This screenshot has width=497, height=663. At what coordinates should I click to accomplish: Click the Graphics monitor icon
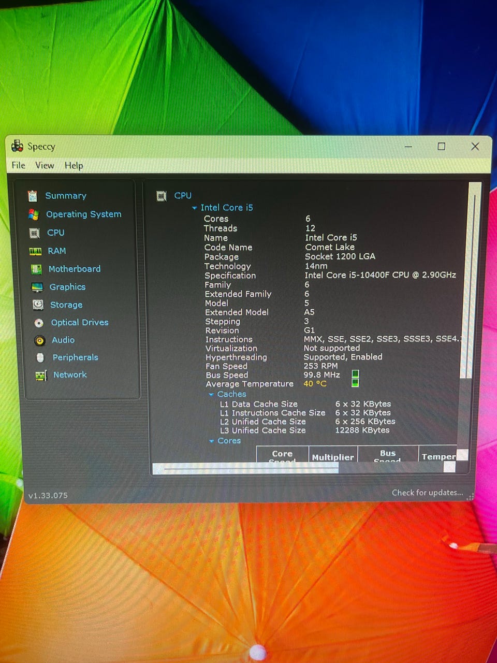(37, 287)
